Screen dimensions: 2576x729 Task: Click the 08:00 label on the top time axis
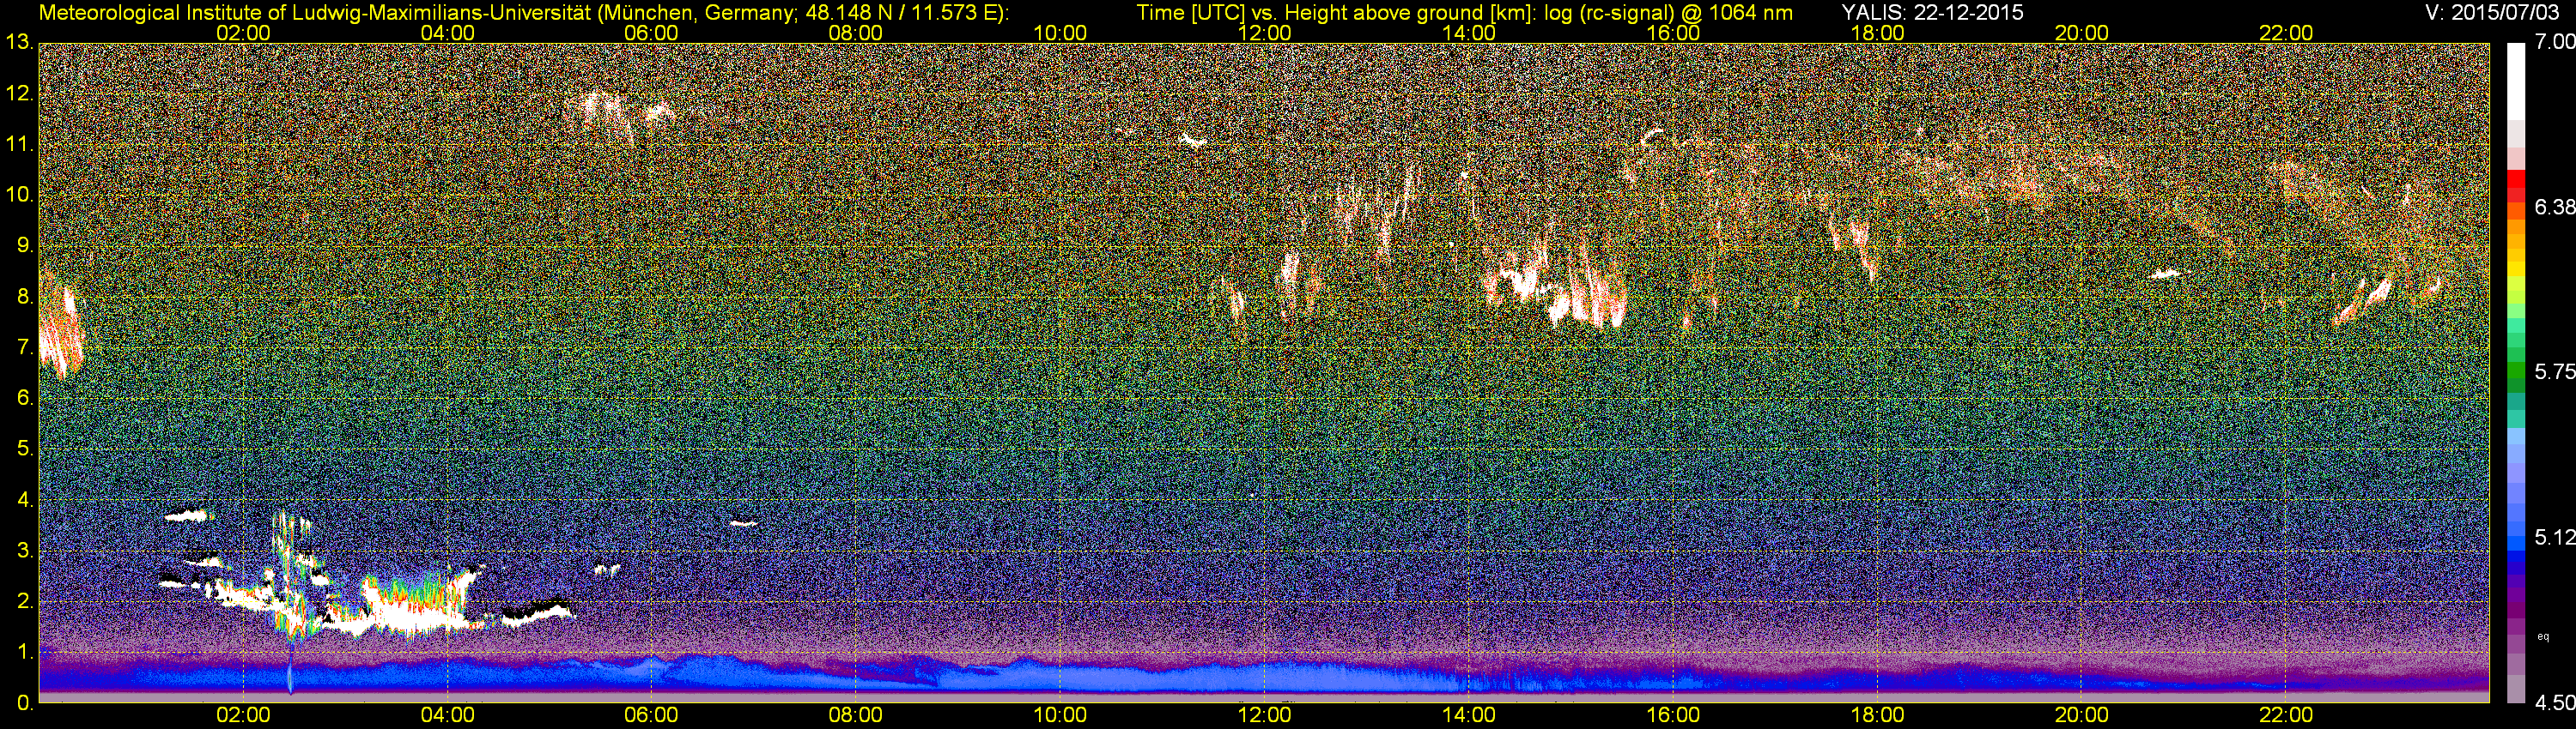pyautogui.click(x=856, y=33)
